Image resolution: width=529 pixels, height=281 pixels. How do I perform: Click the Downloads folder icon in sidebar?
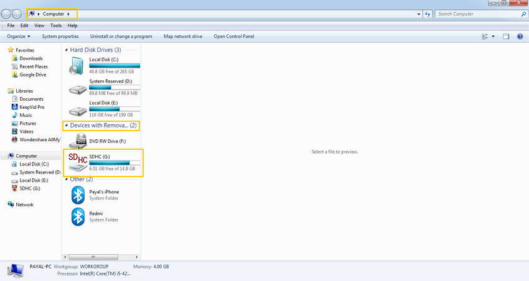point(14,58)
